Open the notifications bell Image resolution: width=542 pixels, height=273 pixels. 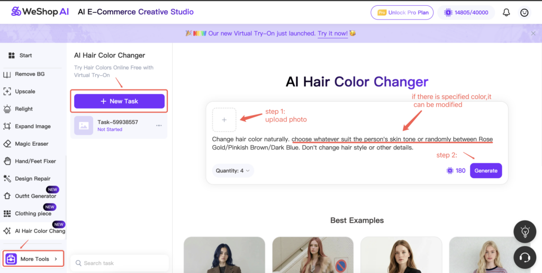tap(507, 13)
